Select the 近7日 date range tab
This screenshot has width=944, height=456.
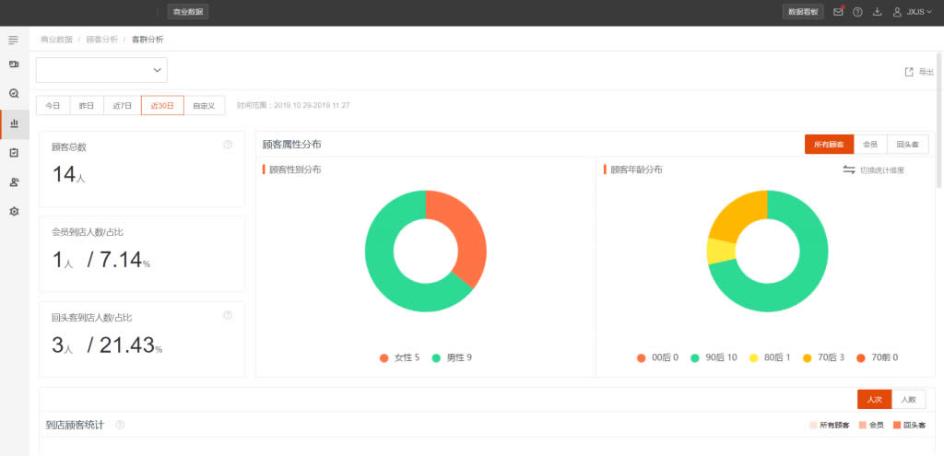pyautogui.click(x=122, y=106)
